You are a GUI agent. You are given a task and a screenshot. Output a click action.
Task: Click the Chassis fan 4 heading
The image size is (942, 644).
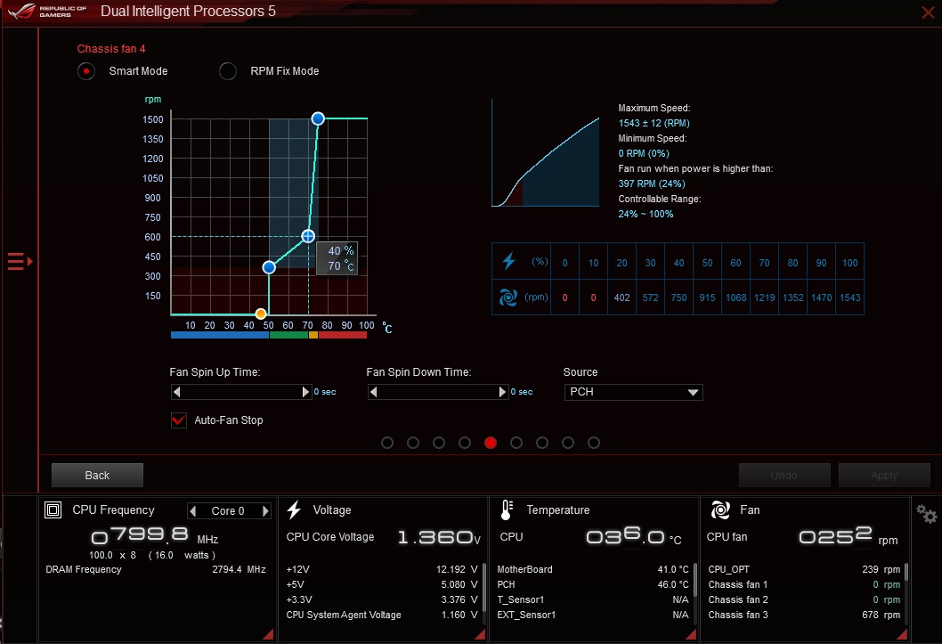tap(111, 49)
